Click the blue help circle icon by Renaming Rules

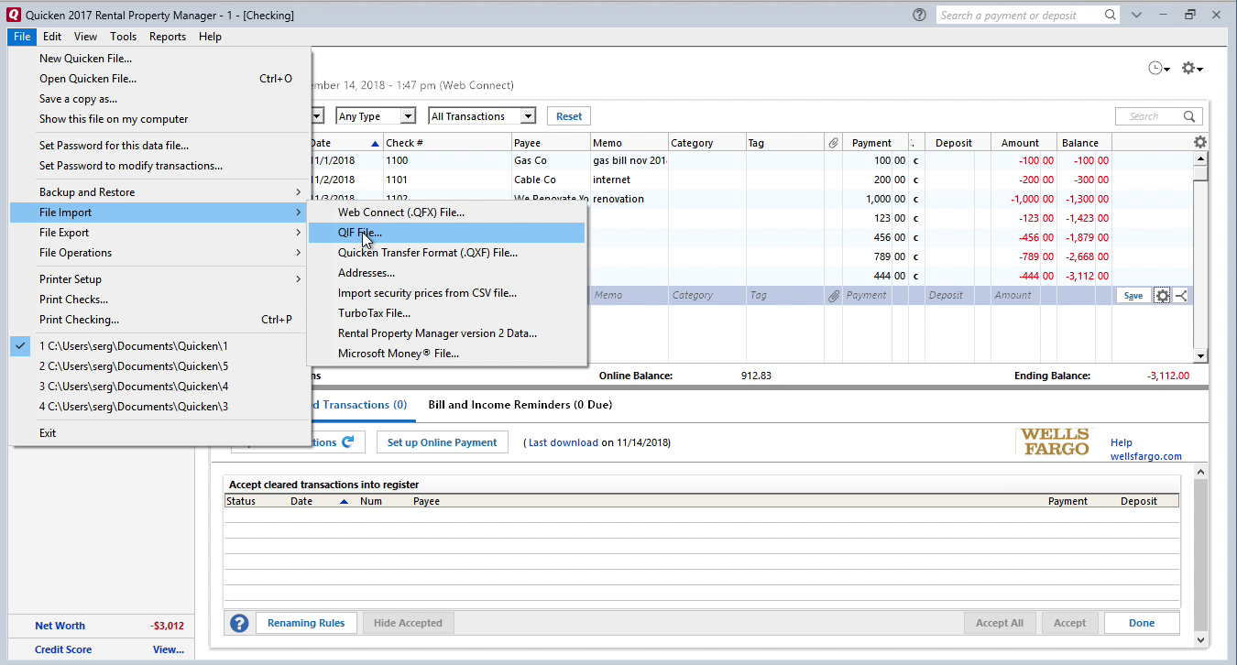pyautogui.click(x=239, y=624)
